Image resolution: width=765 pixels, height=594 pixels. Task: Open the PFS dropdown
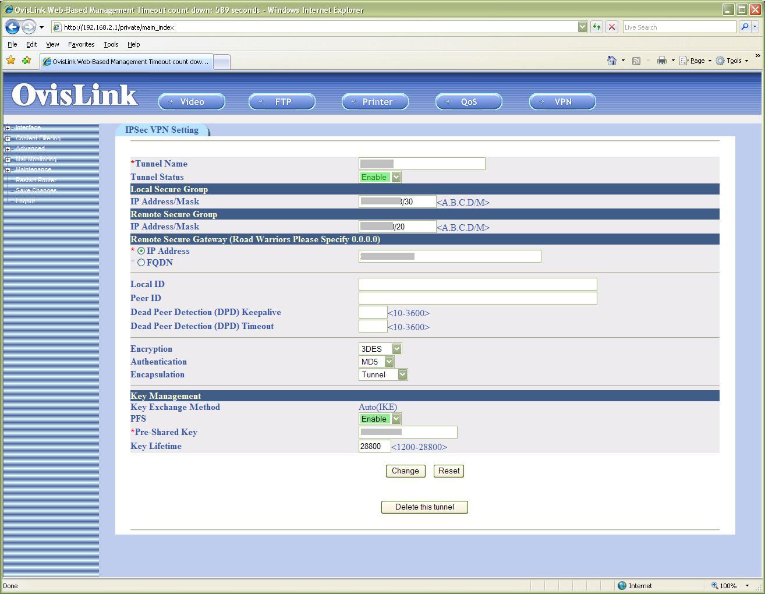click(x=380, y=419)
